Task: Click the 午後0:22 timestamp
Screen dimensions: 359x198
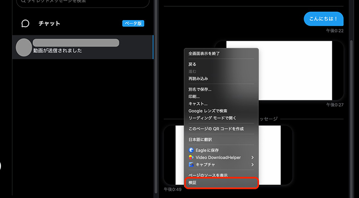Action: coord(335,31)
